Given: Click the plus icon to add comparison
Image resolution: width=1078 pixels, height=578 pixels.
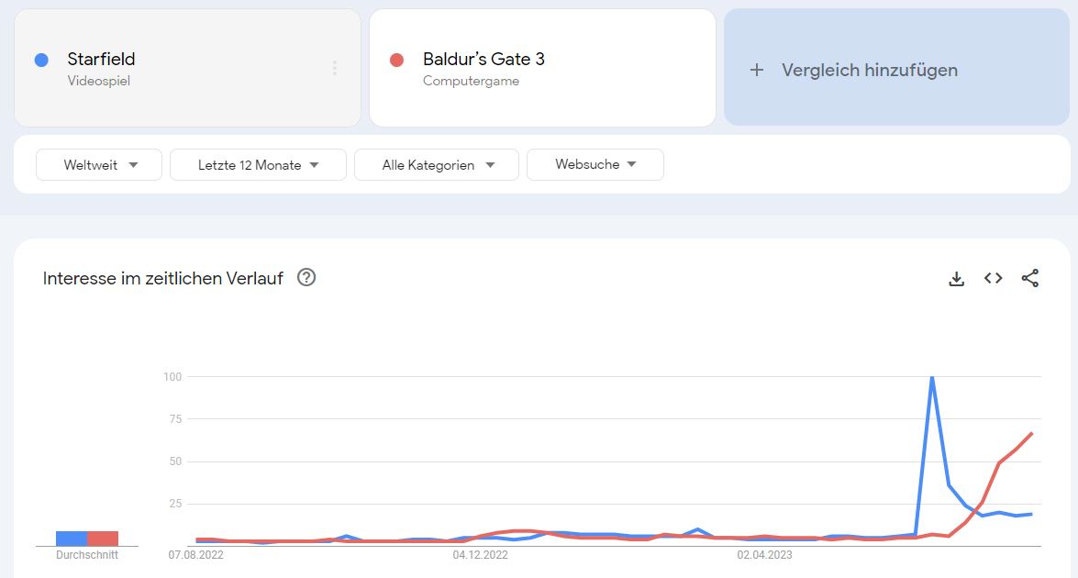Looking at the screenshot, I should tap(757, 70).
